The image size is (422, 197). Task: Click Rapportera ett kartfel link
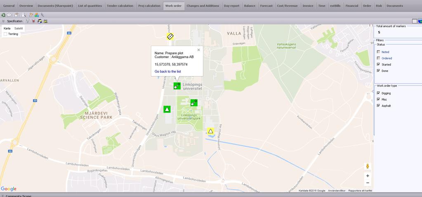(360, 190)
